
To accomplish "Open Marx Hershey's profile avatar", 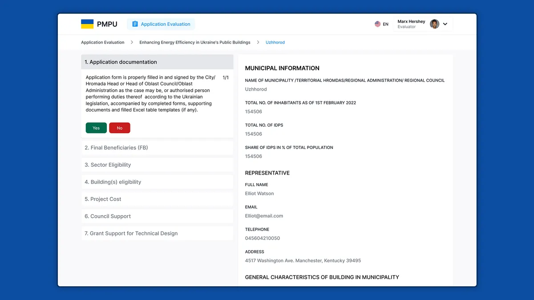I will [x=434, y=24].
